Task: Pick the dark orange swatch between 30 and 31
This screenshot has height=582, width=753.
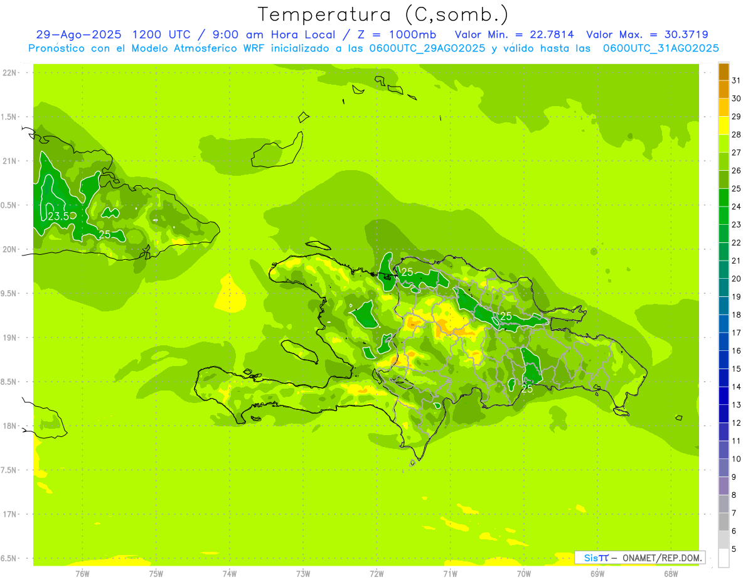Action: (724, 90)
